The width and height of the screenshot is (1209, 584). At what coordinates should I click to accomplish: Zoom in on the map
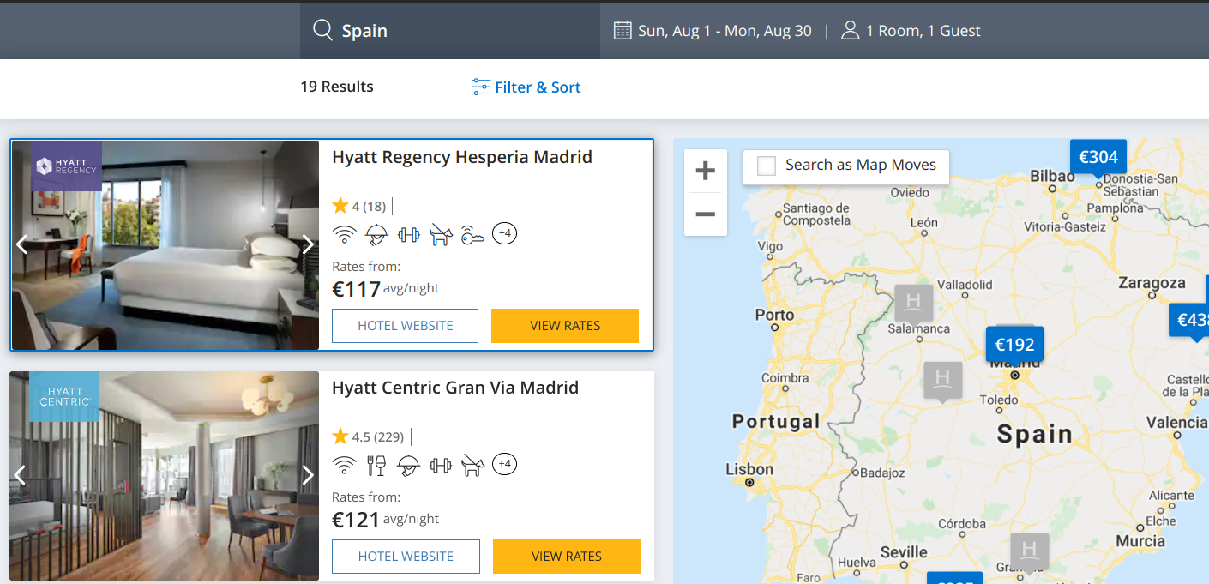[x=705, y=171]
